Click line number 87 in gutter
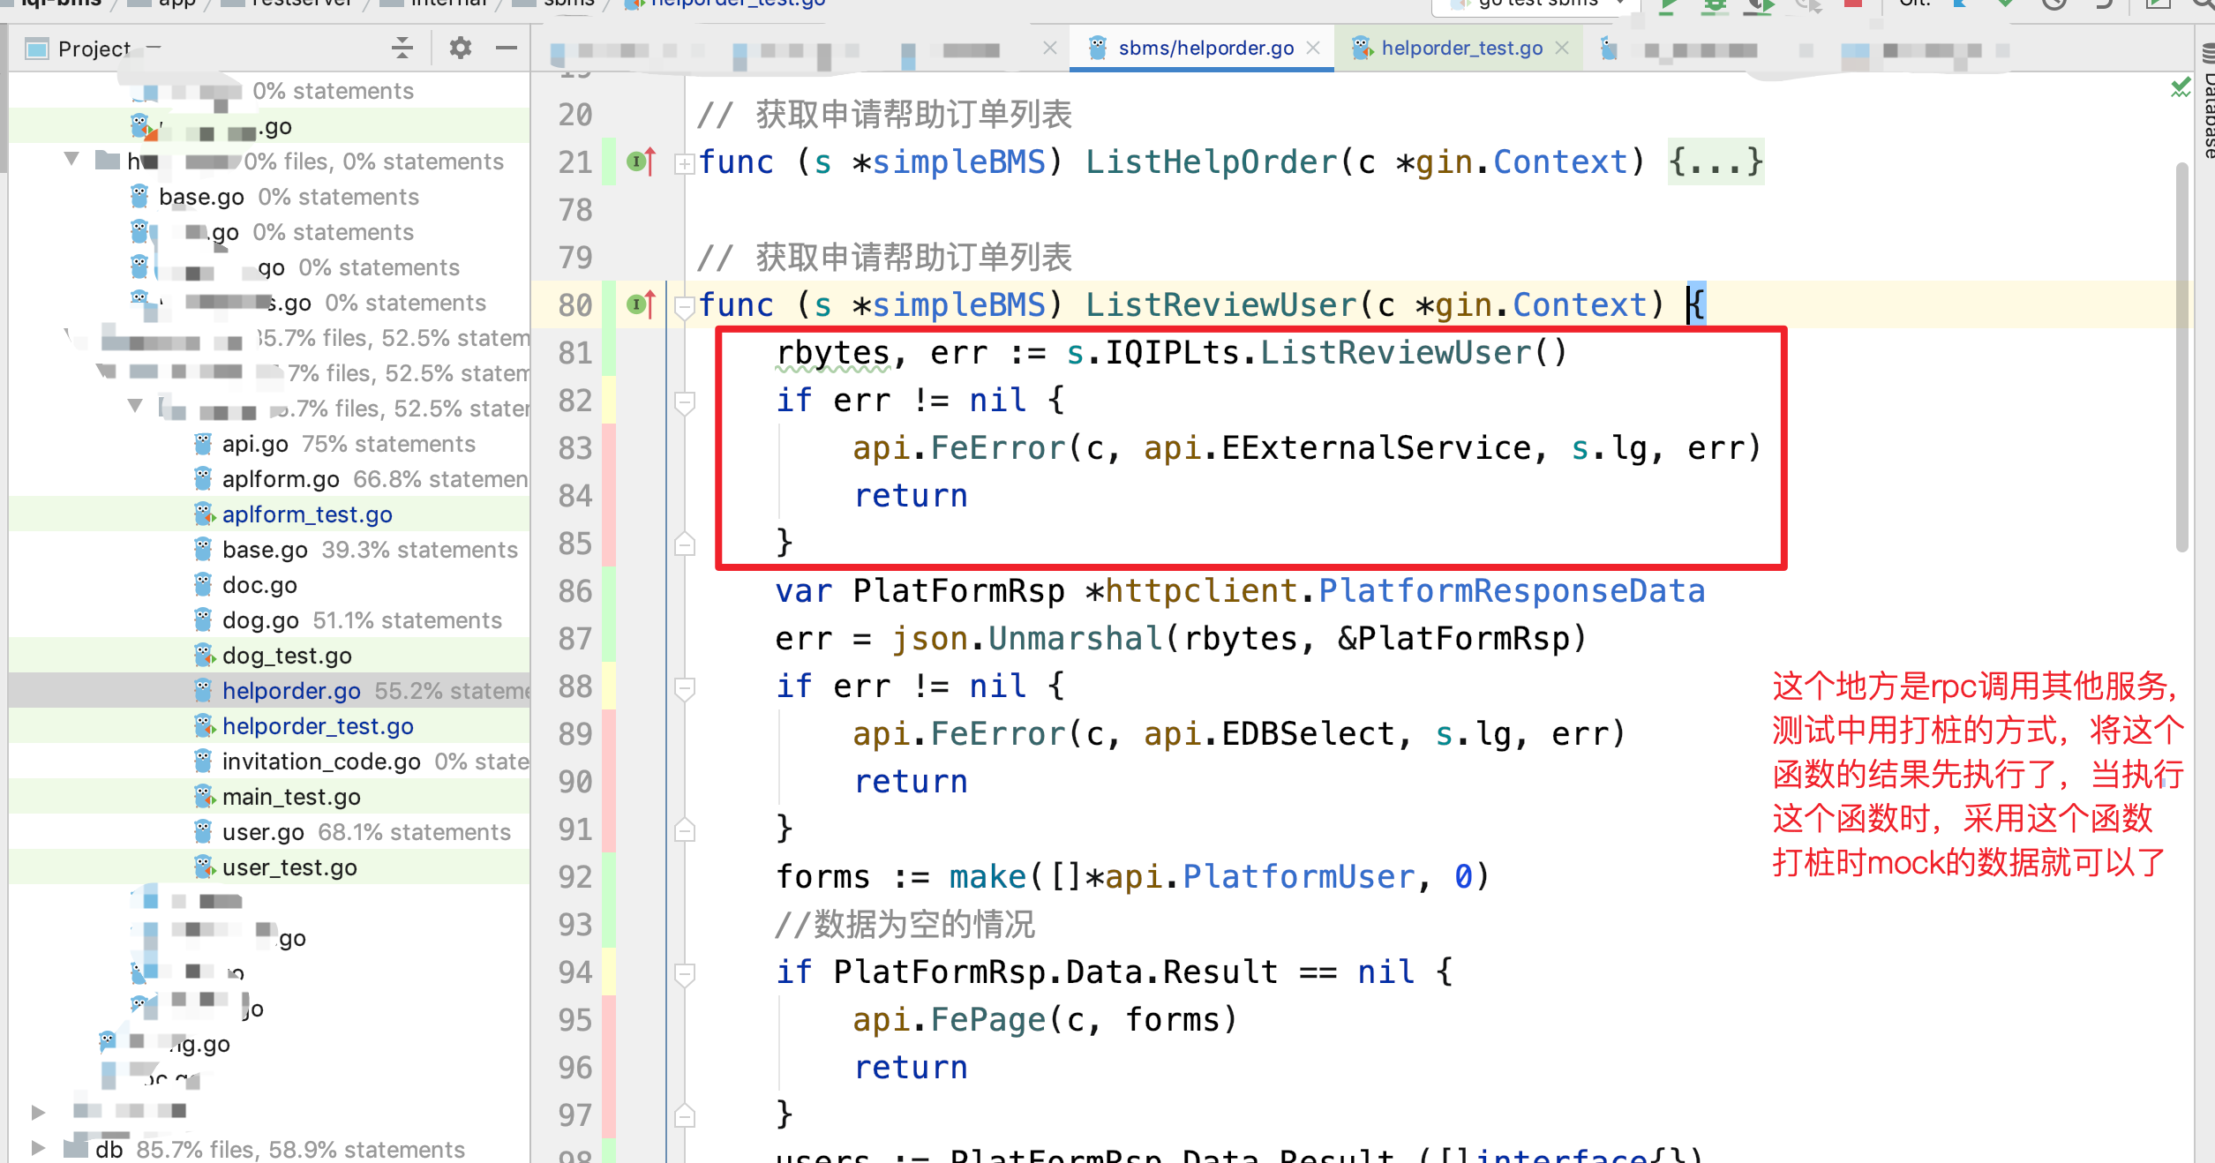The height and width of the screenshot is (1163, 2215). (x=575, y=639)
